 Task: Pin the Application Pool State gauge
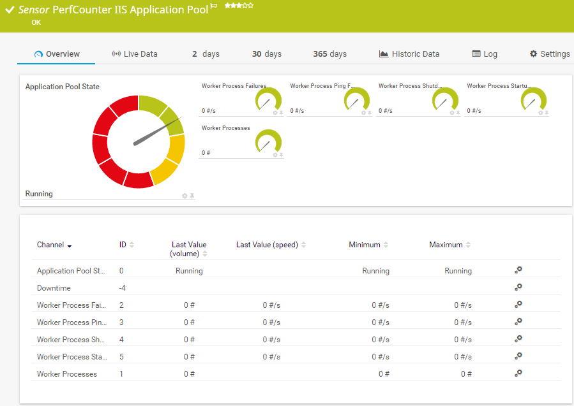pyautogui.click(x=192, y=196)
